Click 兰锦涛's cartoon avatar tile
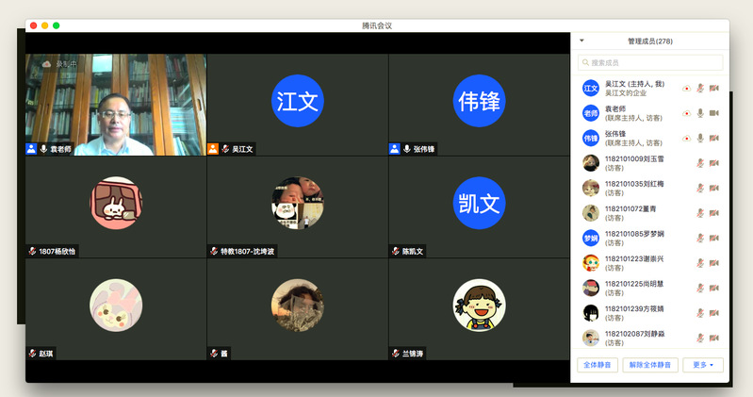Screen dimensions: 753x397 (x=479, y=304)
